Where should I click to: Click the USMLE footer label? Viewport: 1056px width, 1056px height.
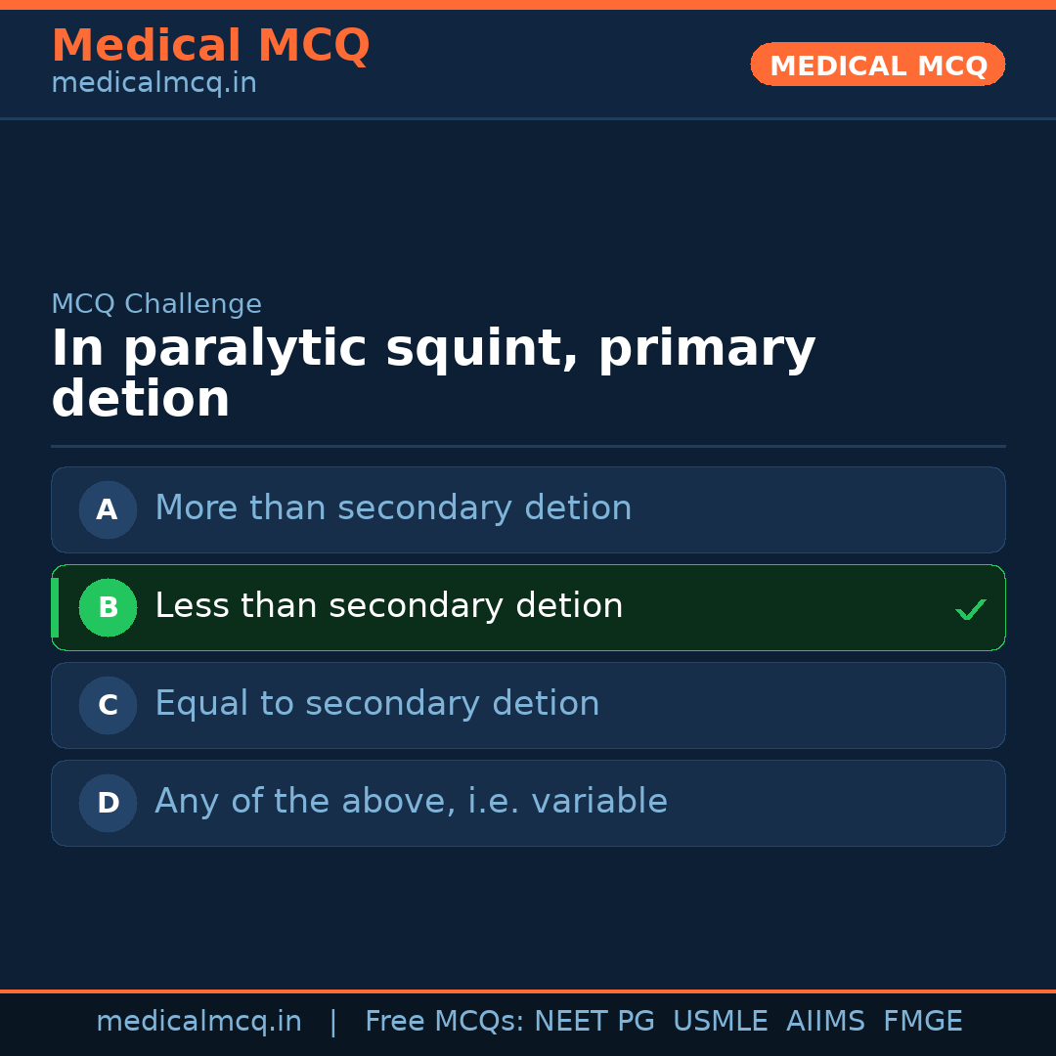(x=720, y=1022)
